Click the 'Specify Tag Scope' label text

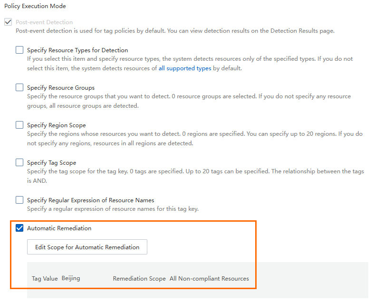[52, 162]
